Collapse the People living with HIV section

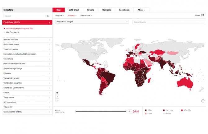tap(49, 22)
